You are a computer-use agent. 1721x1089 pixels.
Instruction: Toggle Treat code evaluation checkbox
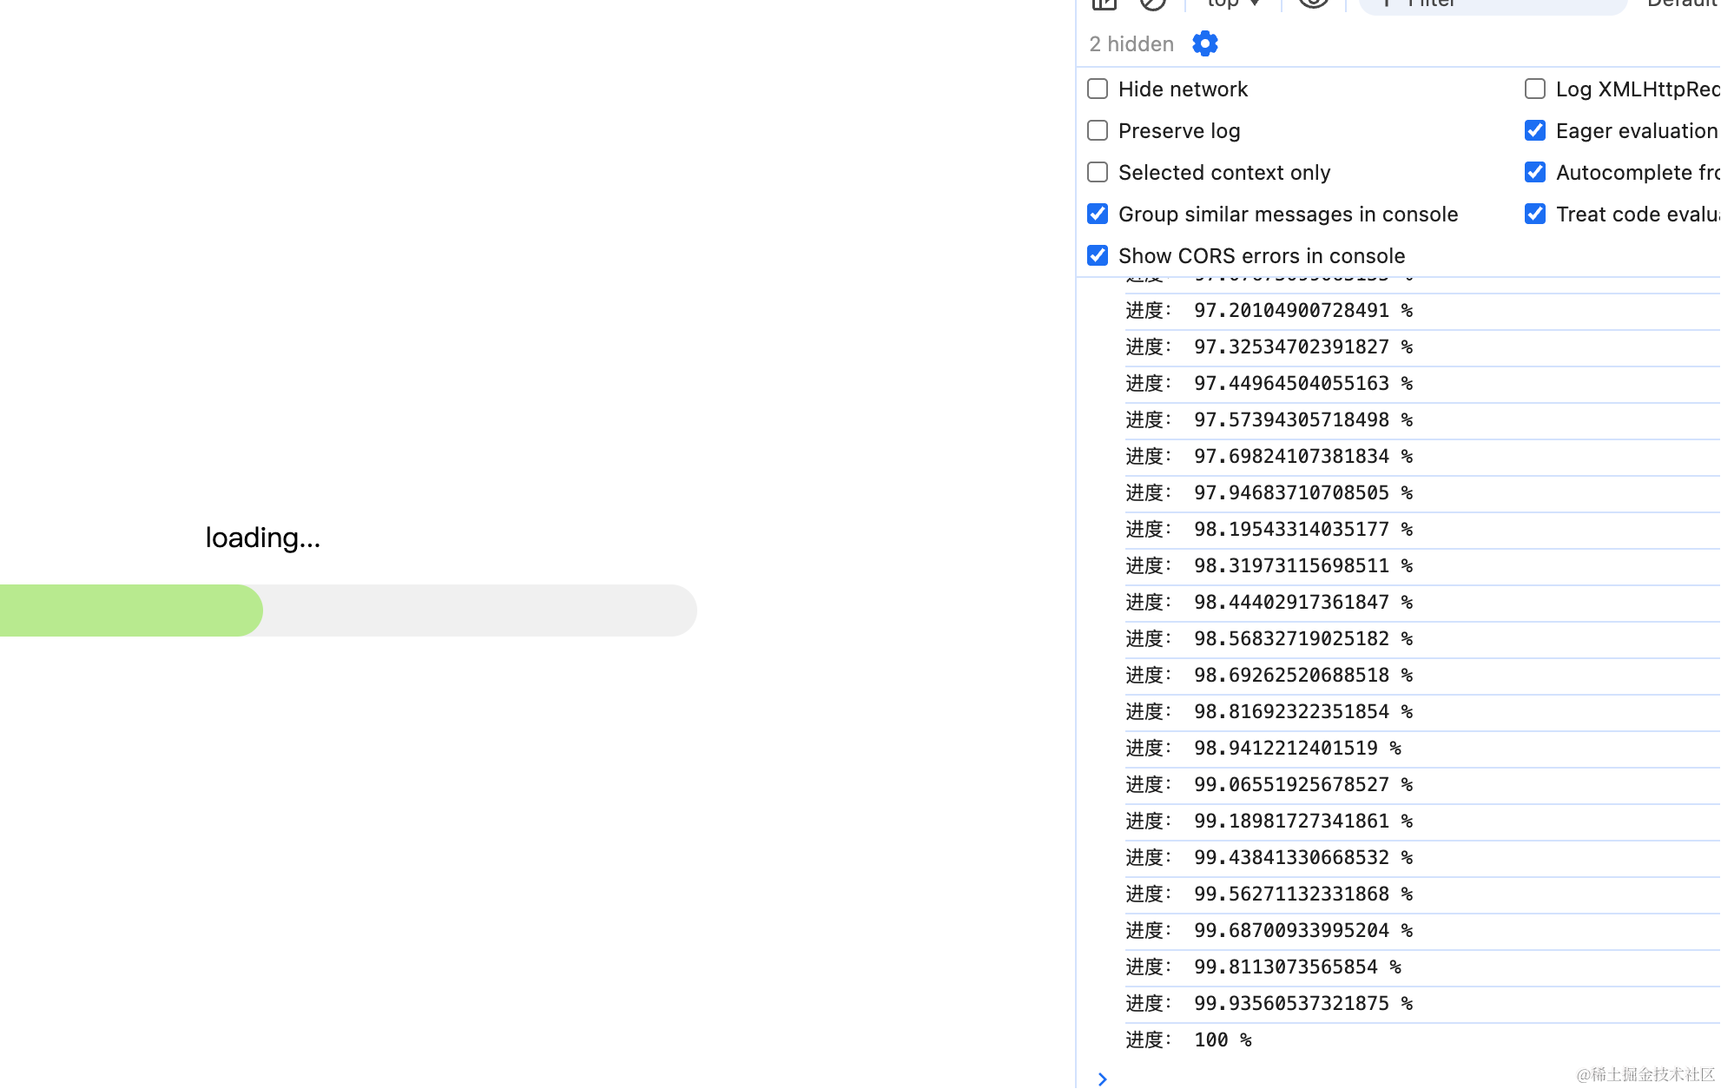(1535, 214)
